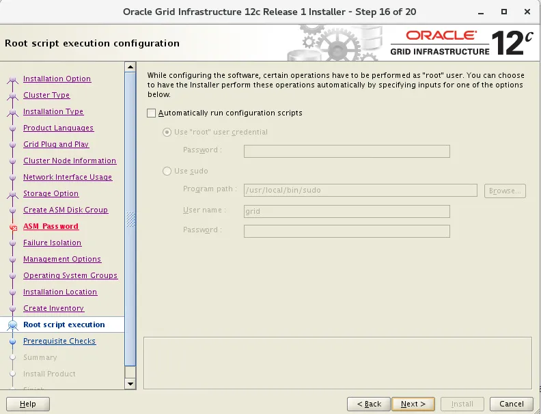Go to Failure Isolation step
Screen dimensions: 541x414
(52, 243)
